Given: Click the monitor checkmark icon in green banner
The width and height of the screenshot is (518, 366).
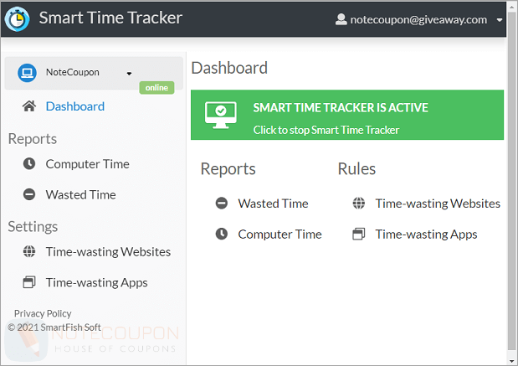Looking at the screenshot, I should [x=221, y=115].
